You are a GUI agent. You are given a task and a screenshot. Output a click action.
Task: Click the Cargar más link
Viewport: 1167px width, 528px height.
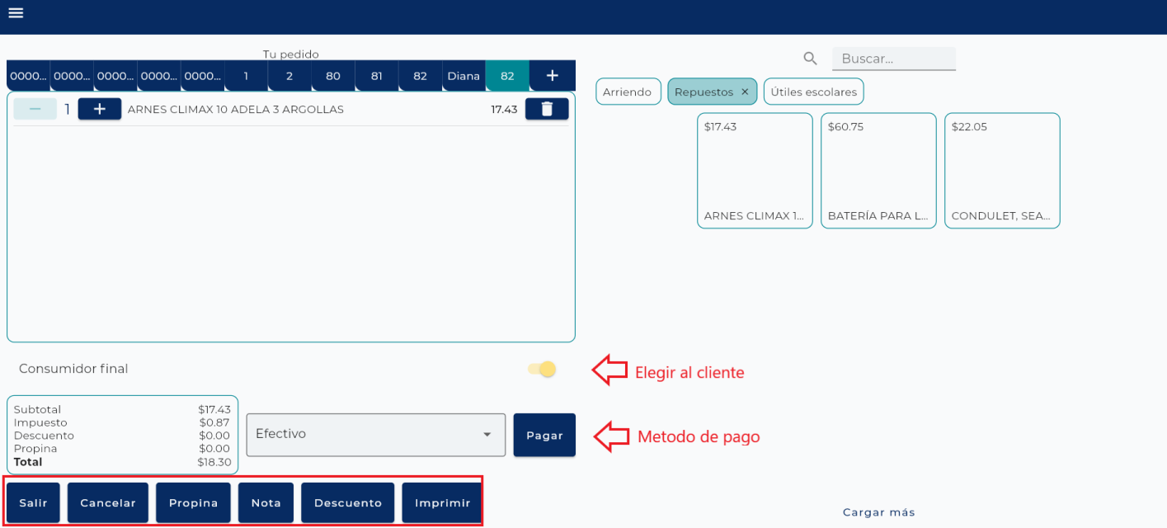[x=879, y=512]
